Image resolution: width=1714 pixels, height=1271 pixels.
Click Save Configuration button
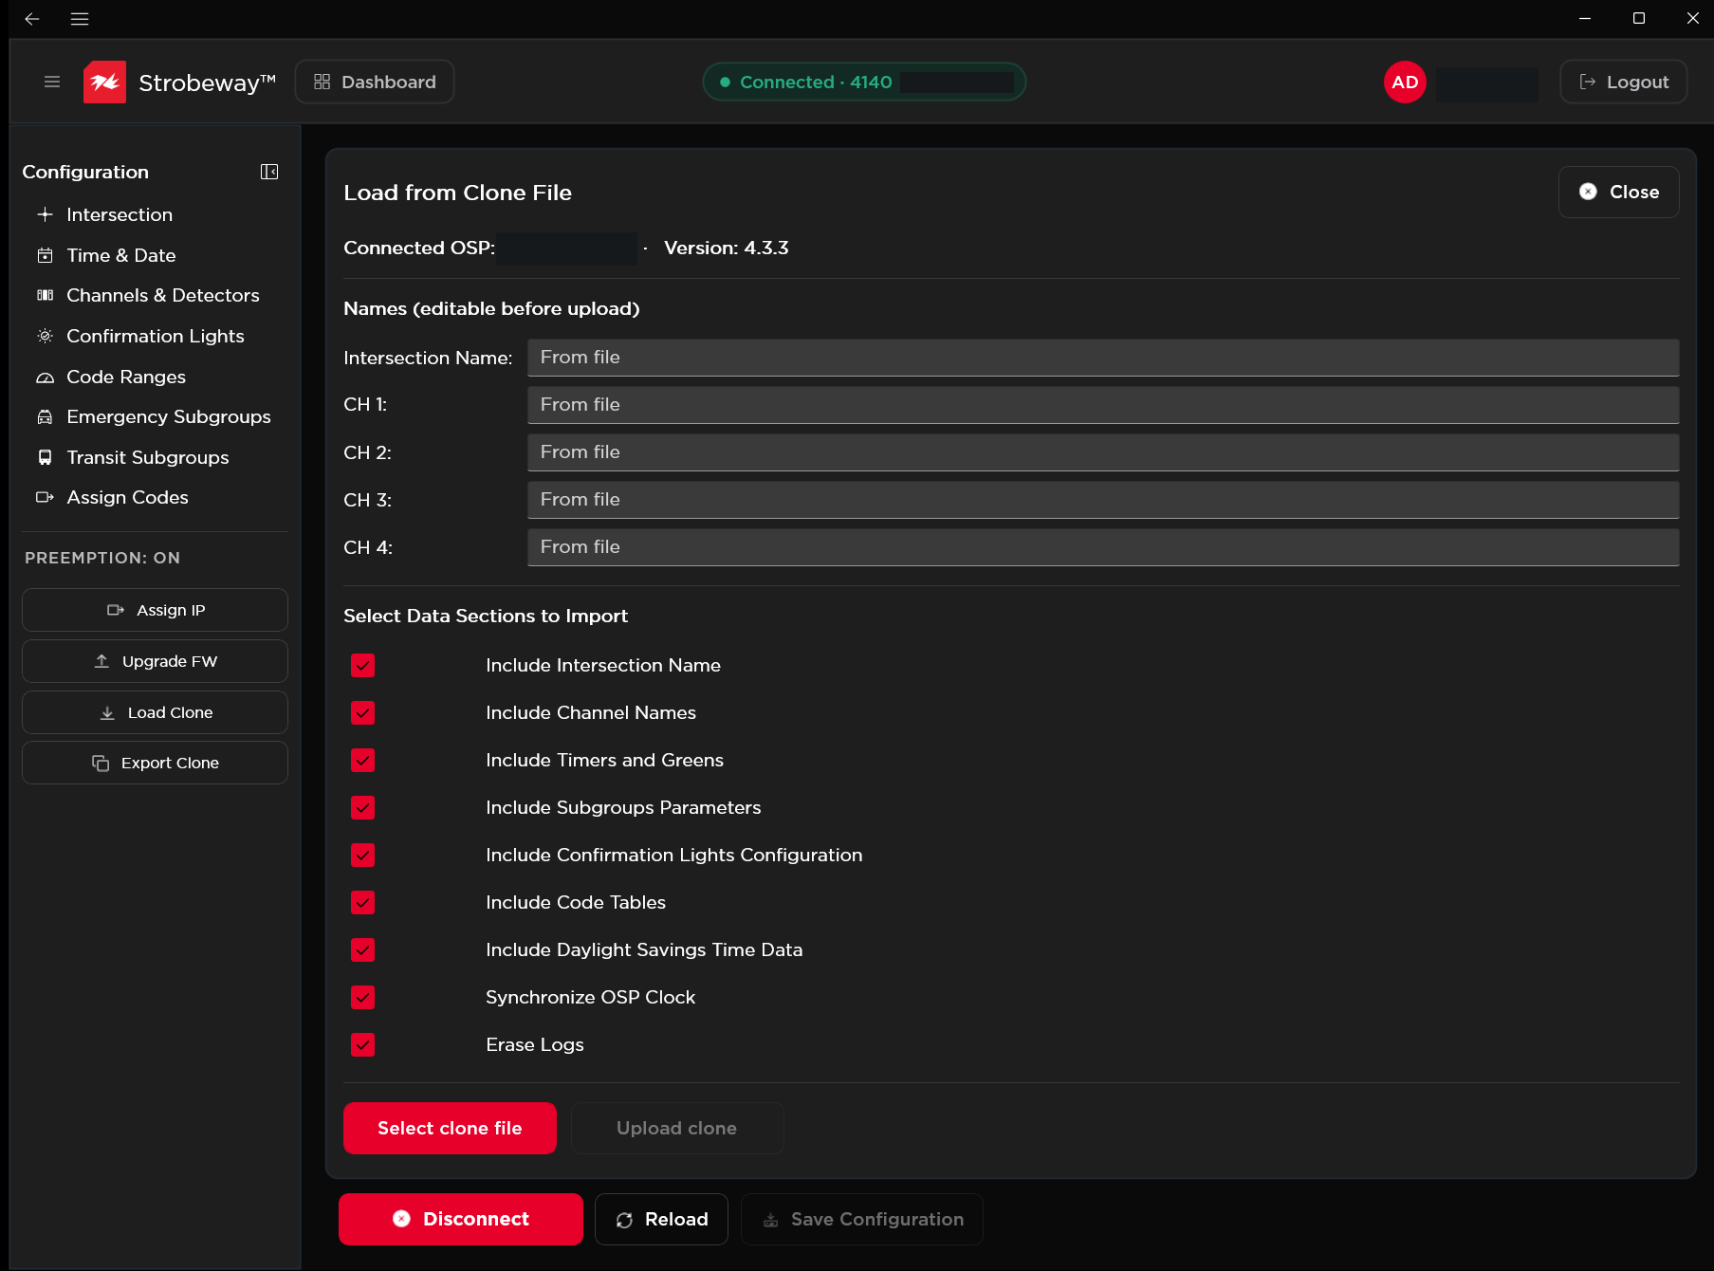click(x=862, y=1219)
